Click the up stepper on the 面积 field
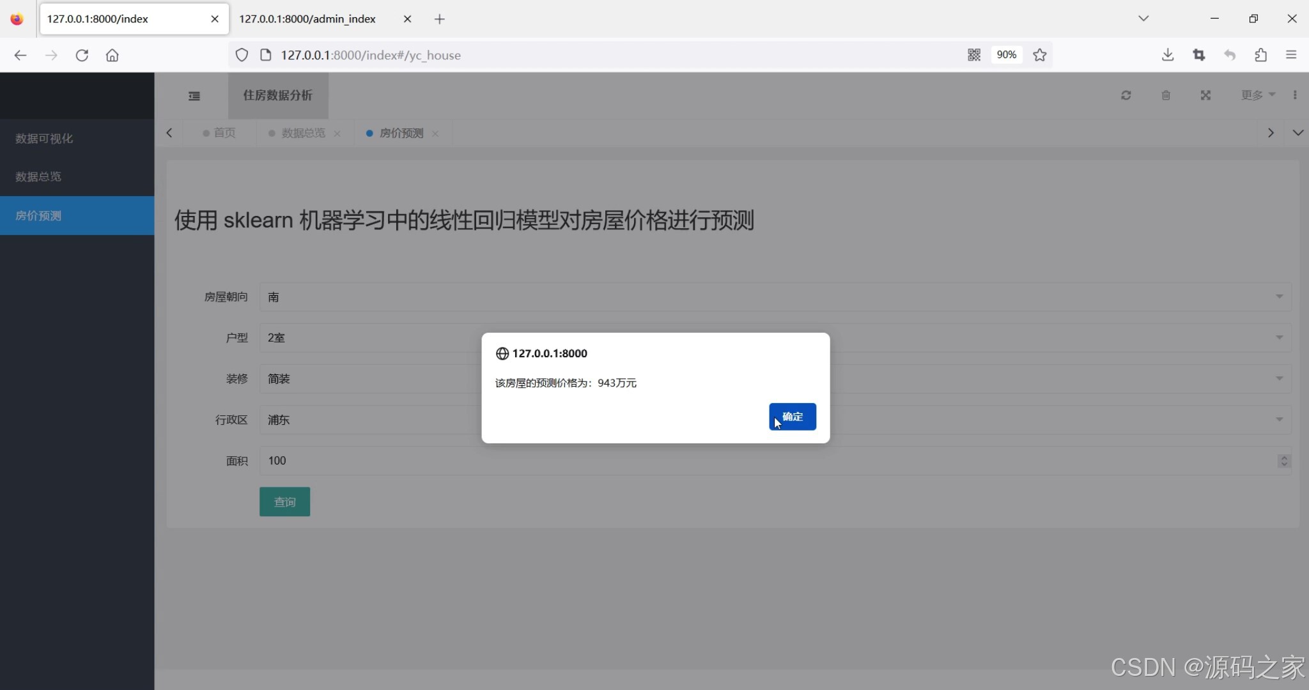Screen dimensions: 1309x690 (x=1283, y=457)
